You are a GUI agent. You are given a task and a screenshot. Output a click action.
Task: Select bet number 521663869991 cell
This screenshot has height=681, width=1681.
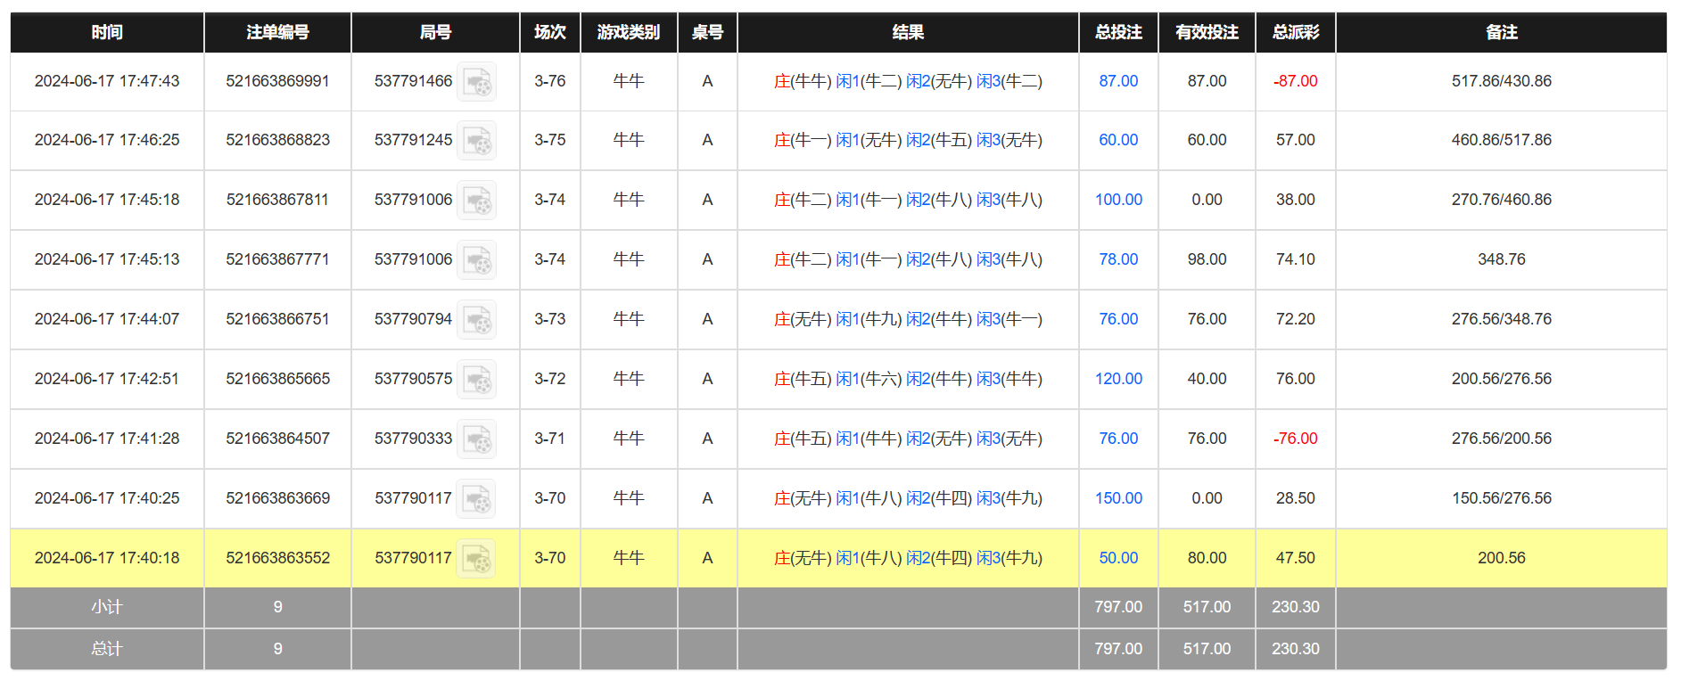[277, 81]
